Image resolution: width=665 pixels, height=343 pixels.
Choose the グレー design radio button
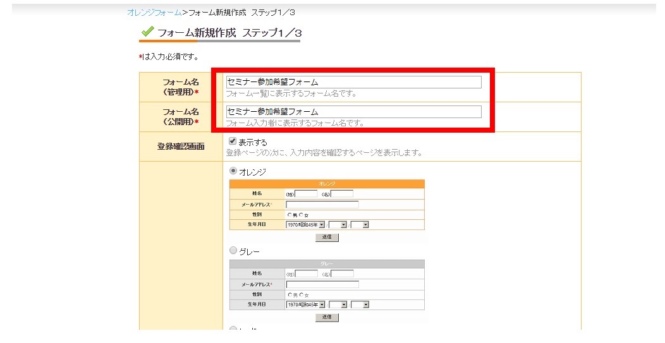click(x=233, y=251)
